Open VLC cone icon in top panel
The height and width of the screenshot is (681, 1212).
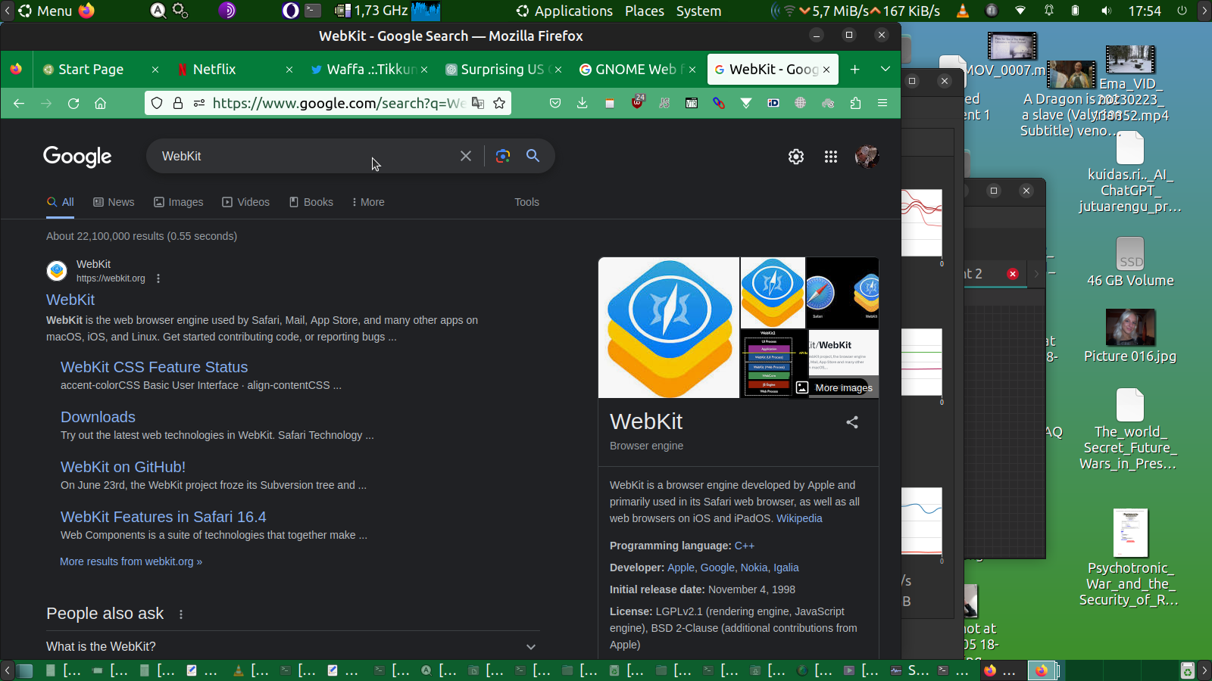963,11
